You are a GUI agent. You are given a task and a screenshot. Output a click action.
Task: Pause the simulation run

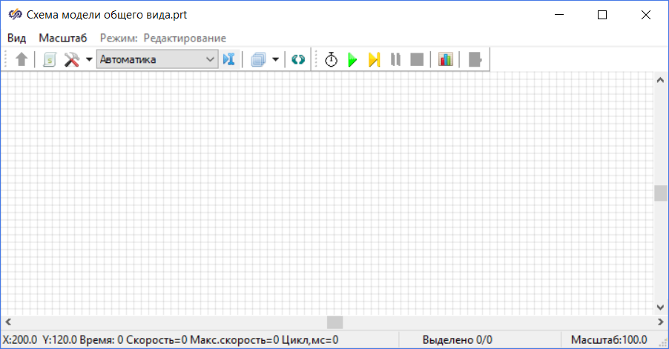click(x=395, y=60)
